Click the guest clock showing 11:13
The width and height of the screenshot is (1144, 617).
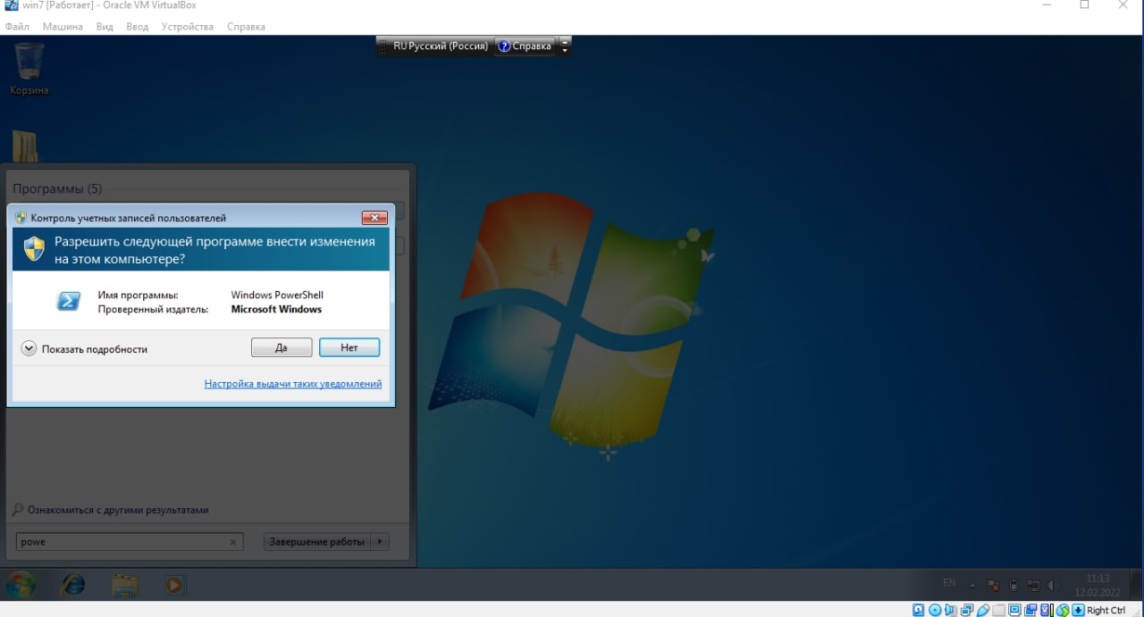click(1098, 585)
